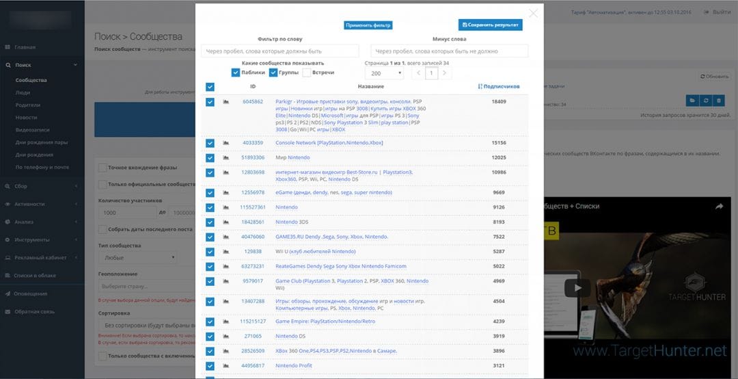Focus the Фильтр по слову input
Screen dimensions: 738x379
point(280,51)
